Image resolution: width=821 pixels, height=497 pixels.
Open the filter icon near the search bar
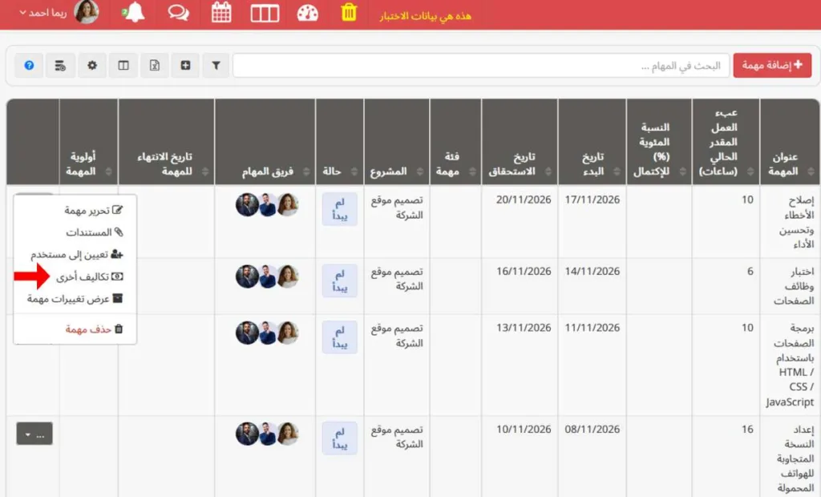216,66
